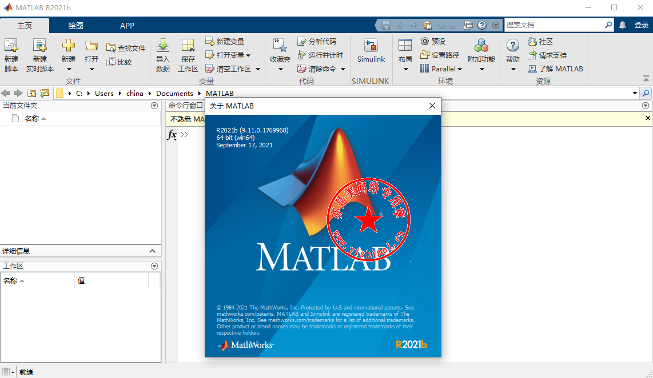Expand the Clear Workspace (清空工作区) dropdown arrow
This screenshot has width=653, height=378.
point(258,69)
